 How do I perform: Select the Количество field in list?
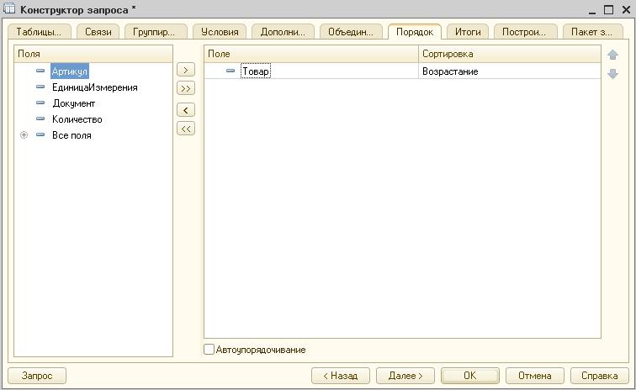[77, 119]
